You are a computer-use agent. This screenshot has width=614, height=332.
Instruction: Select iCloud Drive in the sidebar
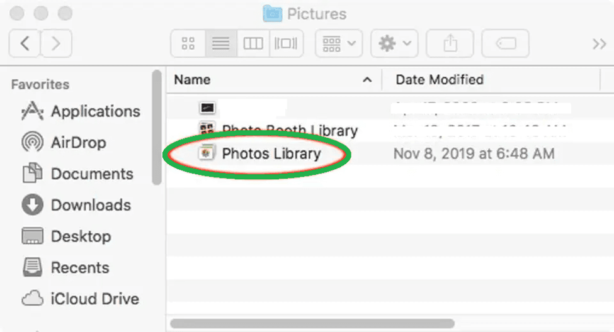pos(94,299)
